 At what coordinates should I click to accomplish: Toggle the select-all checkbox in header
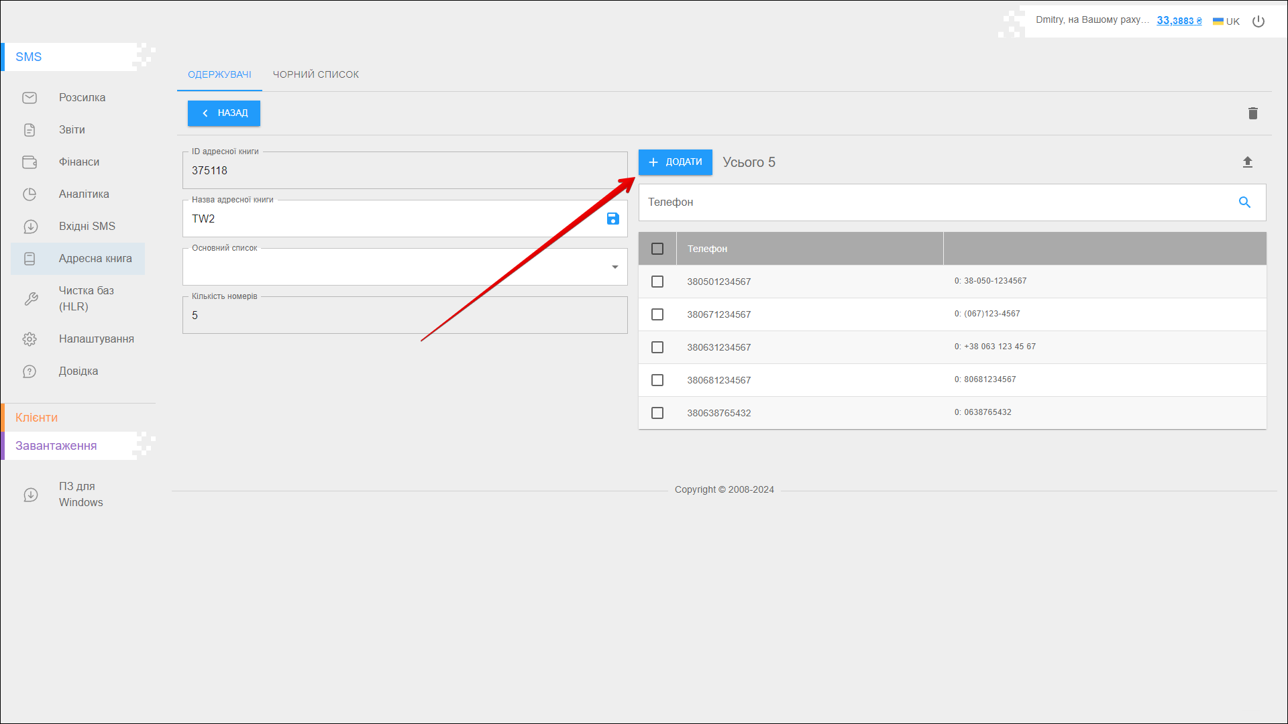657,249
